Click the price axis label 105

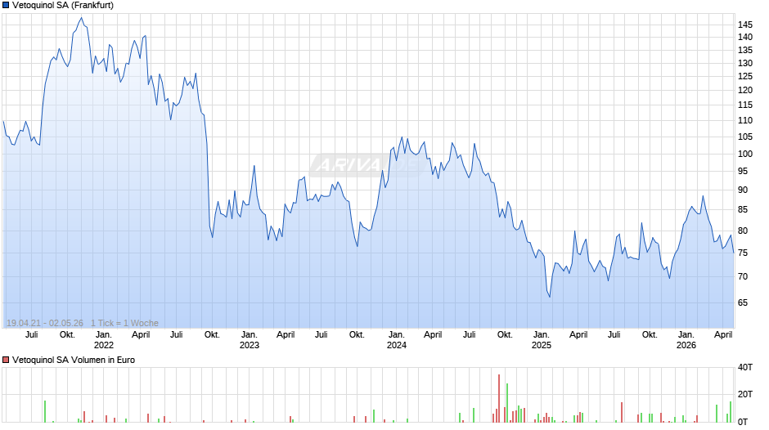point(745,137)
